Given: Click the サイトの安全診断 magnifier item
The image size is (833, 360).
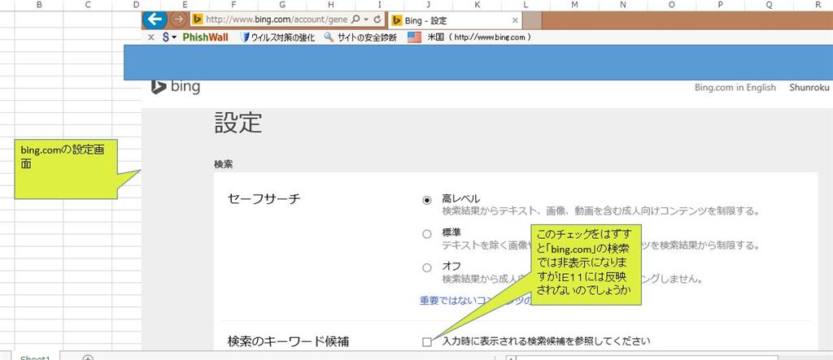Looking at the screenshot, I should coord(360,37).
